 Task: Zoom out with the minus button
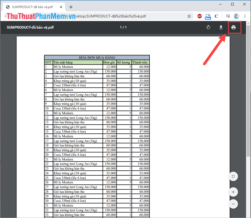tap(233, 204)
